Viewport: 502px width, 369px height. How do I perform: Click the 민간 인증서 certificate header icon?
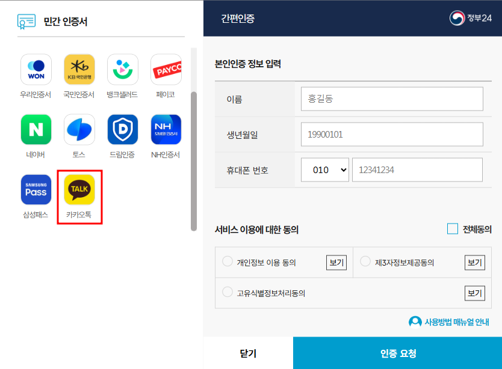tap(26, 22)
